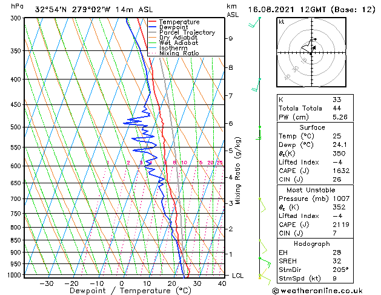The height and width of the screenshot is (295, 381).
Task: Click the Surface section 'Lifted Index' label
Action: point(299,162)
